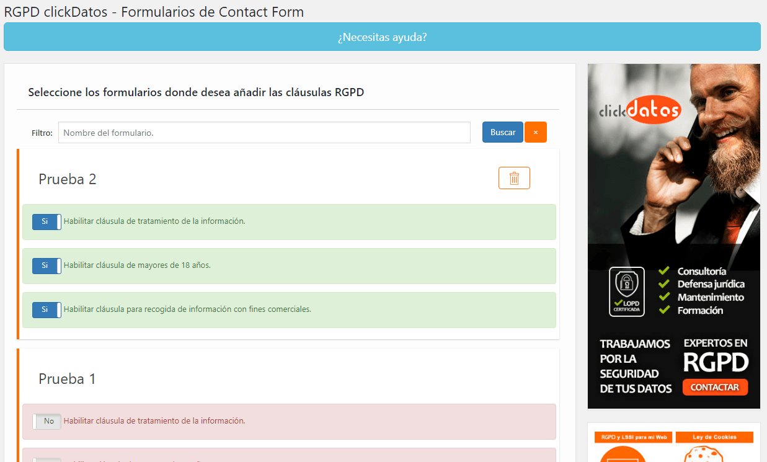Viewport: 767px width, 462px height.
Task: Click the 'EXPERTOS EN RGPD' text in the ad
Action: point(716,356)
